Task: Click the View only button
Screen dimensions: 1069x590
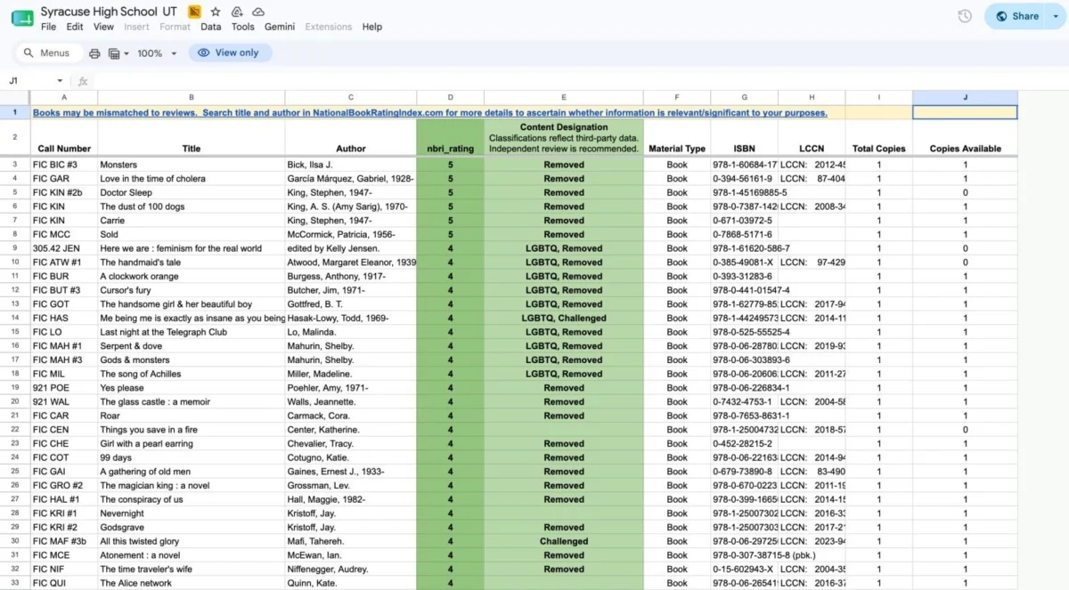Action: tap(228, 53)
